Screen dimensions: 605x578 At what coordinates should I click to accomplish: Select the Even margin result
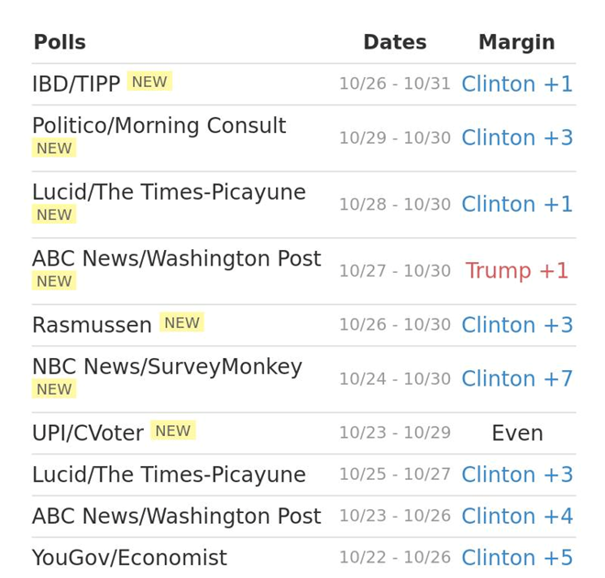click(x=517, y=433)
